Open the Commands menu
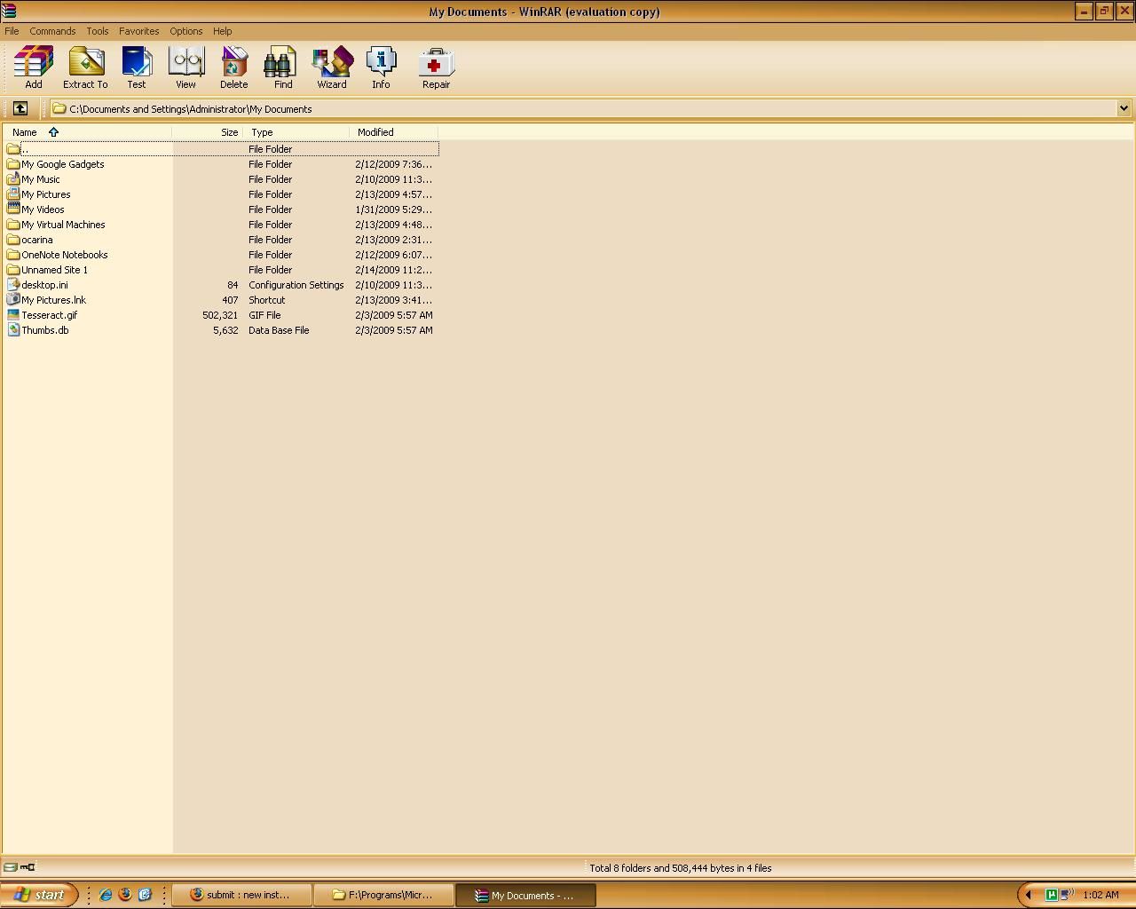 point(52,31)
